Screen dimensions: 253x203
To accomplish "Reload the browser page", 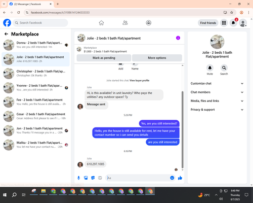I will click(19, 13).
